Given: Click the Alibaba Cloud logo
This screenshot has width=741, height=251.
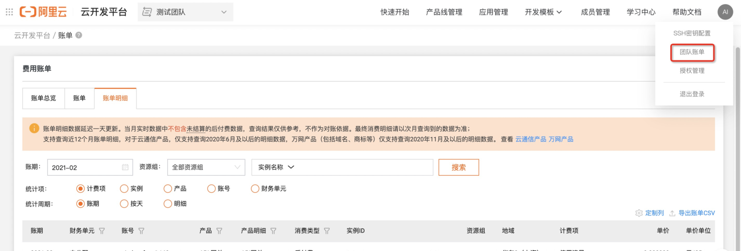Looking at the screenshot, I should [x=43, y=12].
